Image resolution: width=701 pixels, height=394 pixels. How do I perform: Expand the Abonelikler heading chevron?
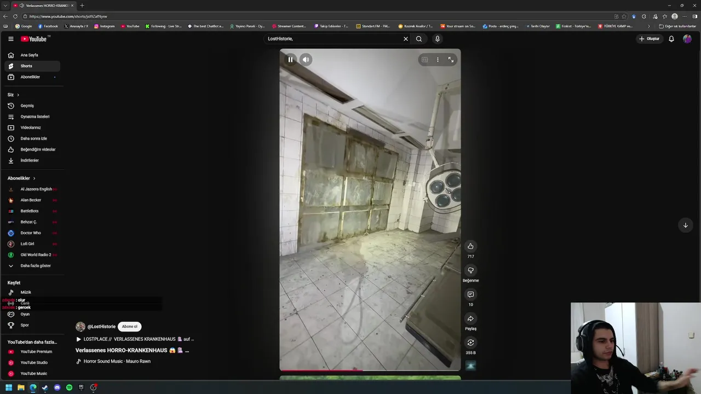coord(34,178)
